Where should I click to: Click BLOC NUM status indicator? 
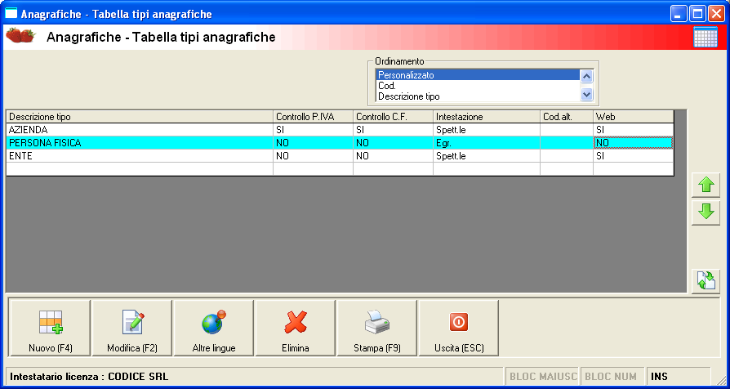(612, 377)
